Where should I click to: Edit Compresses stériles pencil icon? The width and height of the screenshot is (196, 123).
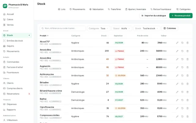pos(177,117)
